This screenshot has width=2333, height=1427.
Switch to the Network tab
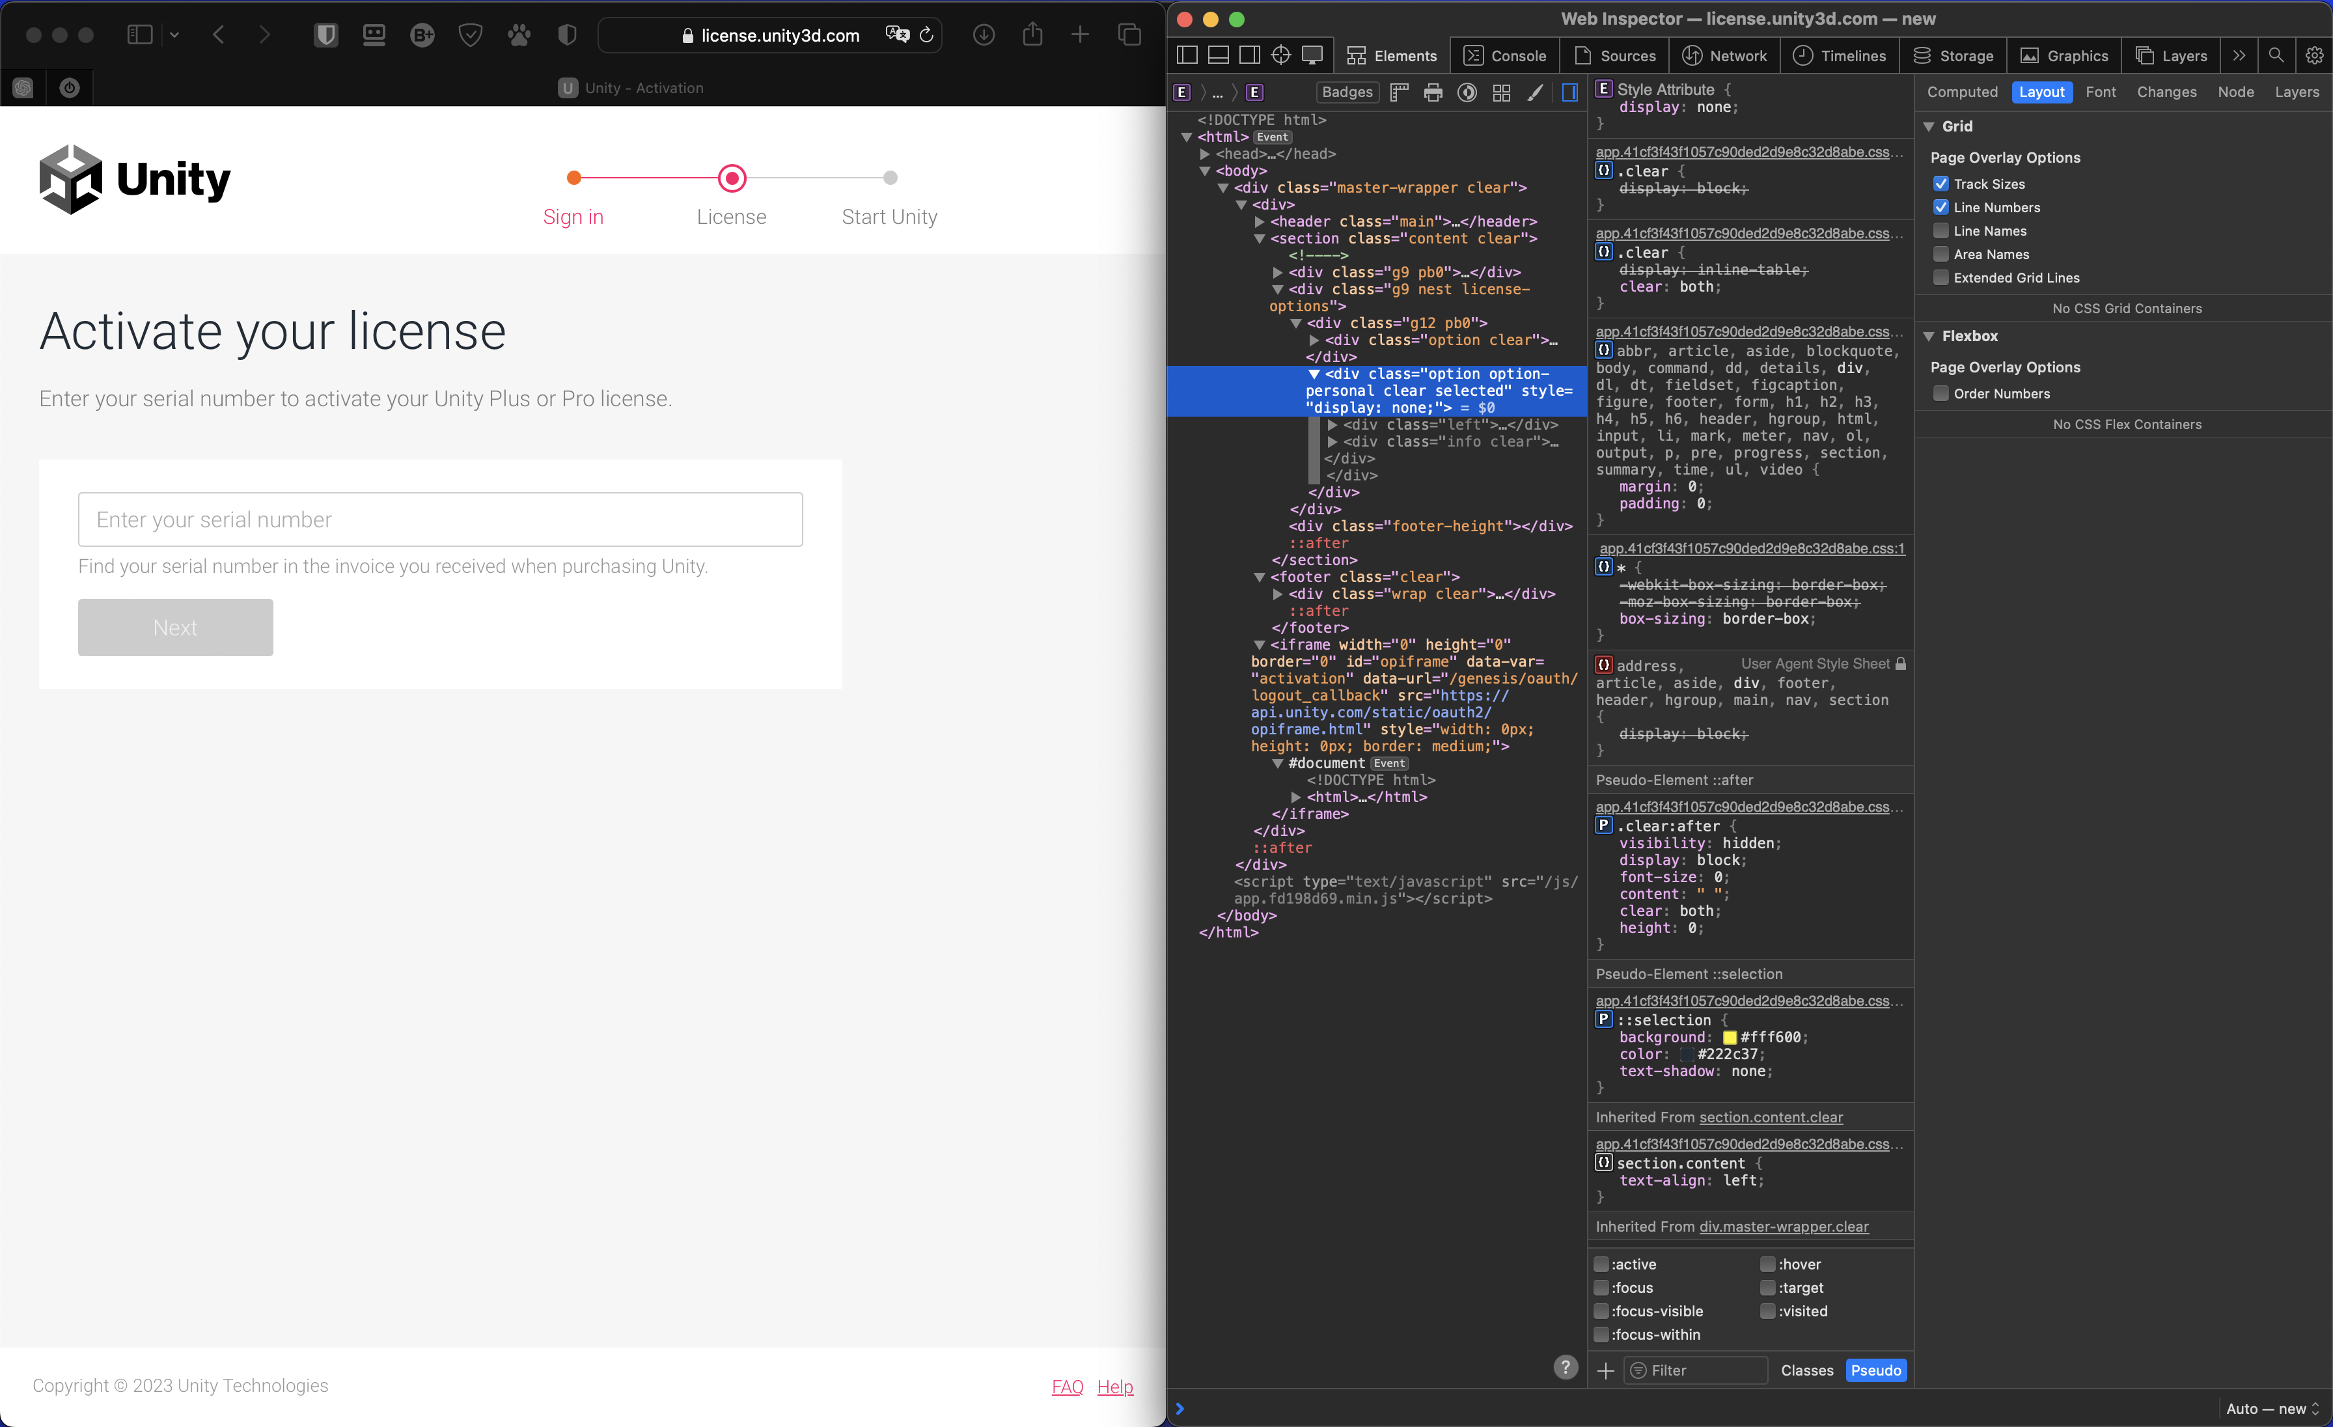click(1725, 55)
